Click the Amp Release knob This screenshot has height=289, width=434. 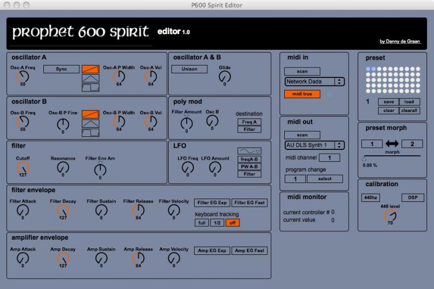pyautogui.click(x=138, y=258)
